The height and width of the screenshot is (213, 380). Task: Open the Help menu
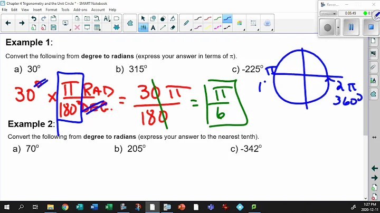[112, 9]
